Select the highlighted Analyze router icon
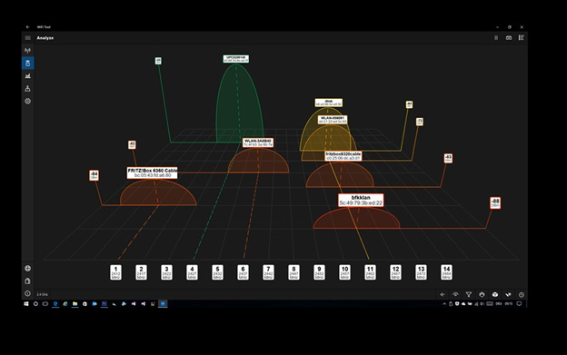The height and width of the screenshot is (355, 567). 28,64
